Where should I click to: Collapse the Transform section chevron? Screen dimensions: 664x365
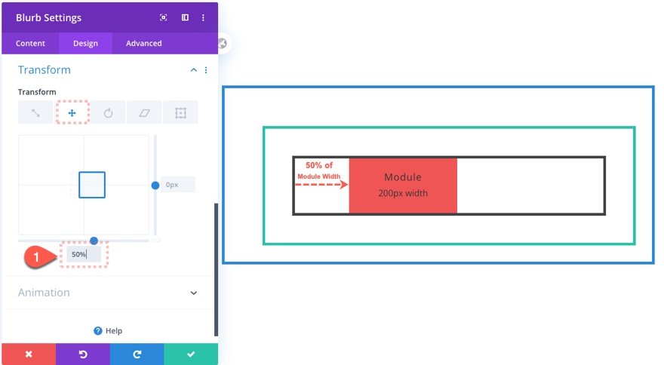[x=193, y=70]
